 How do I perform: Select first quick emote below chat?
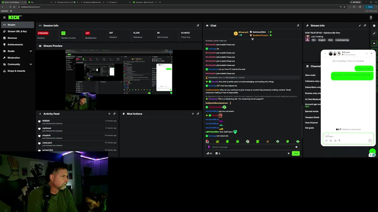207,142
